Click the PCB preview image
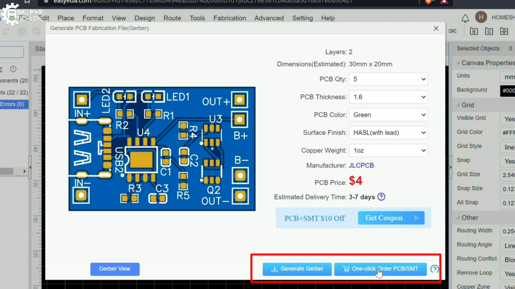The image size is (515, 289). point(162,149)
